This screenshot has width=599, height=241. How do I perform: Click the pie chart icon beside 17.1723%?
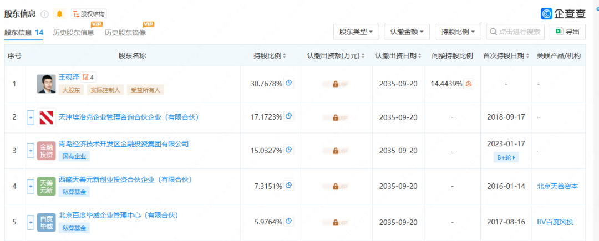tap(289, 117)
